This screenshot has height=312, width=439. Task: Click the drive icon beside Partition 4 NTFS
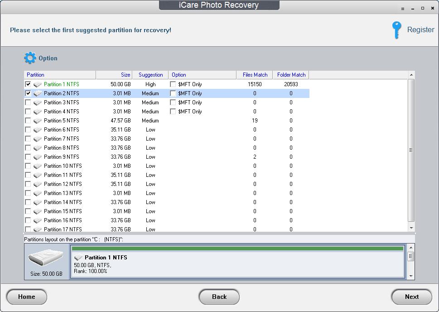(37, 112)
